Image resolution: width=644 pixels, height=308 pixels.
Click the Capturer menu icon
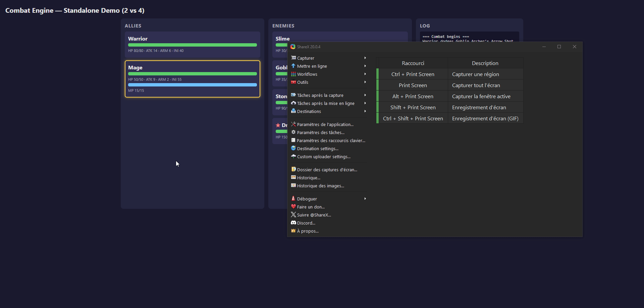(x=293, y=58)
